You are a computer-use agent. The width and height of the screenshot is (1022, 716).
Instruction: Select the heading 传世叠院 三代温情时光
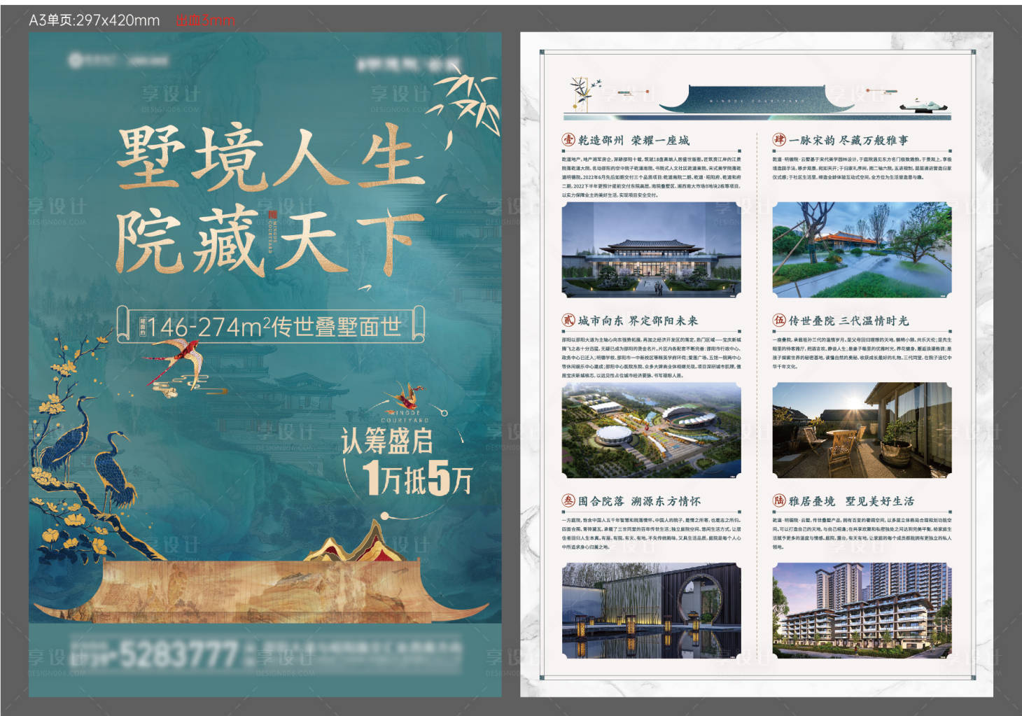(x=848, y=321)
